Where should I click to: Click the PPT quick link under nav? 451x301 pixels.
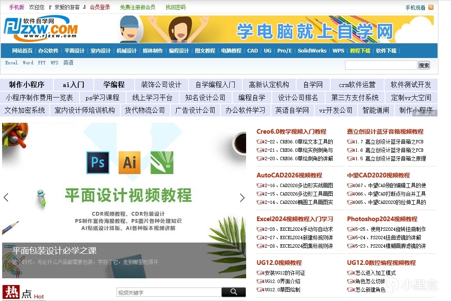pyautogui.click(x=42, y=63)
